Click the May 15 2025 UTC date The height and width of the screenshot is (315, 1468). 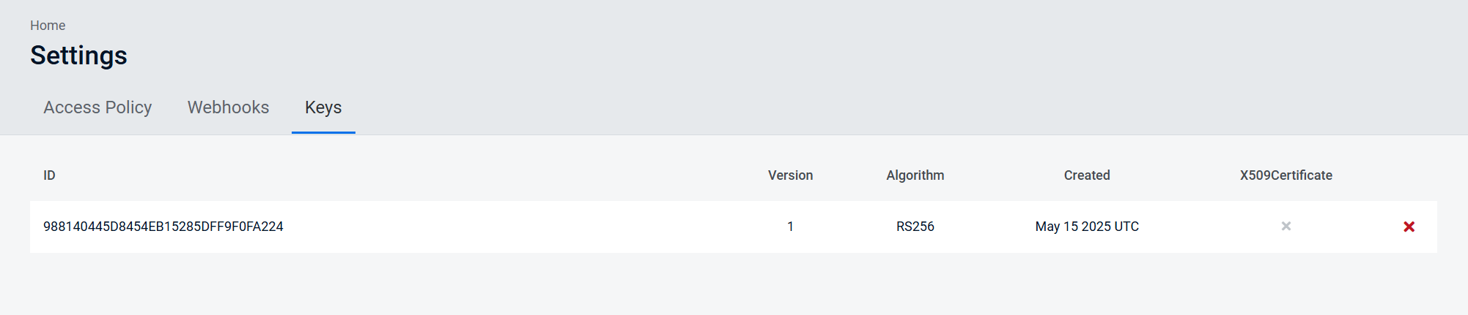[1087, 227]
